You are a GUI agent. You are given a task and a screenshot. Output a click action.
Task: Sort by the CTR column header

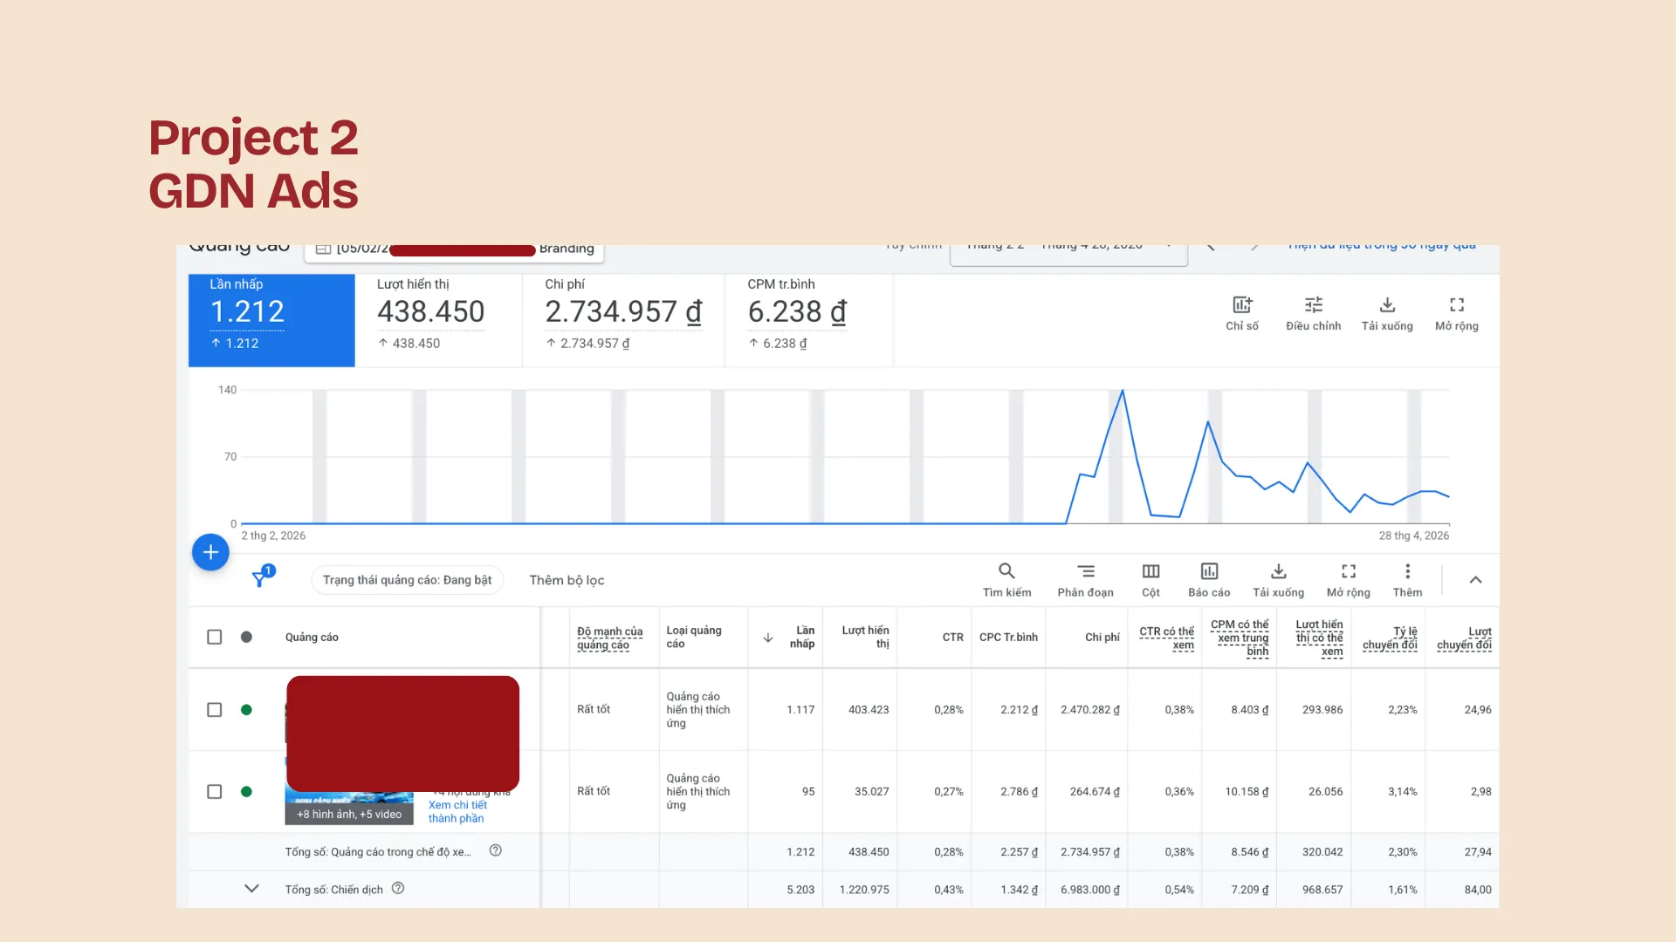pyautogui.click(x=952, y=638)
